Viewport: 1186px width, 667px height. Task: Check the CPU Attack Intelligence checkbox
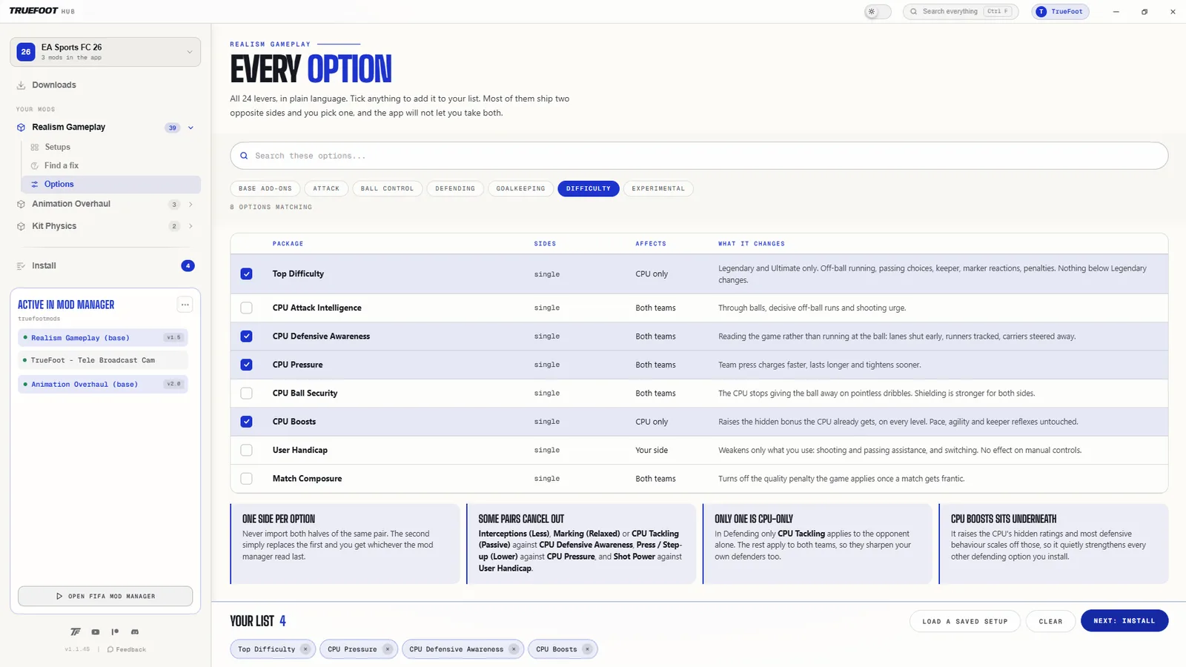247,308
